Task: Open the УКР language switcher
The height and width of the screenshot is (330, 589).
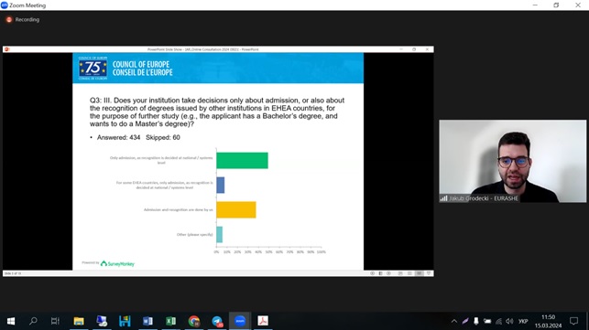Action: coord(523,322)
